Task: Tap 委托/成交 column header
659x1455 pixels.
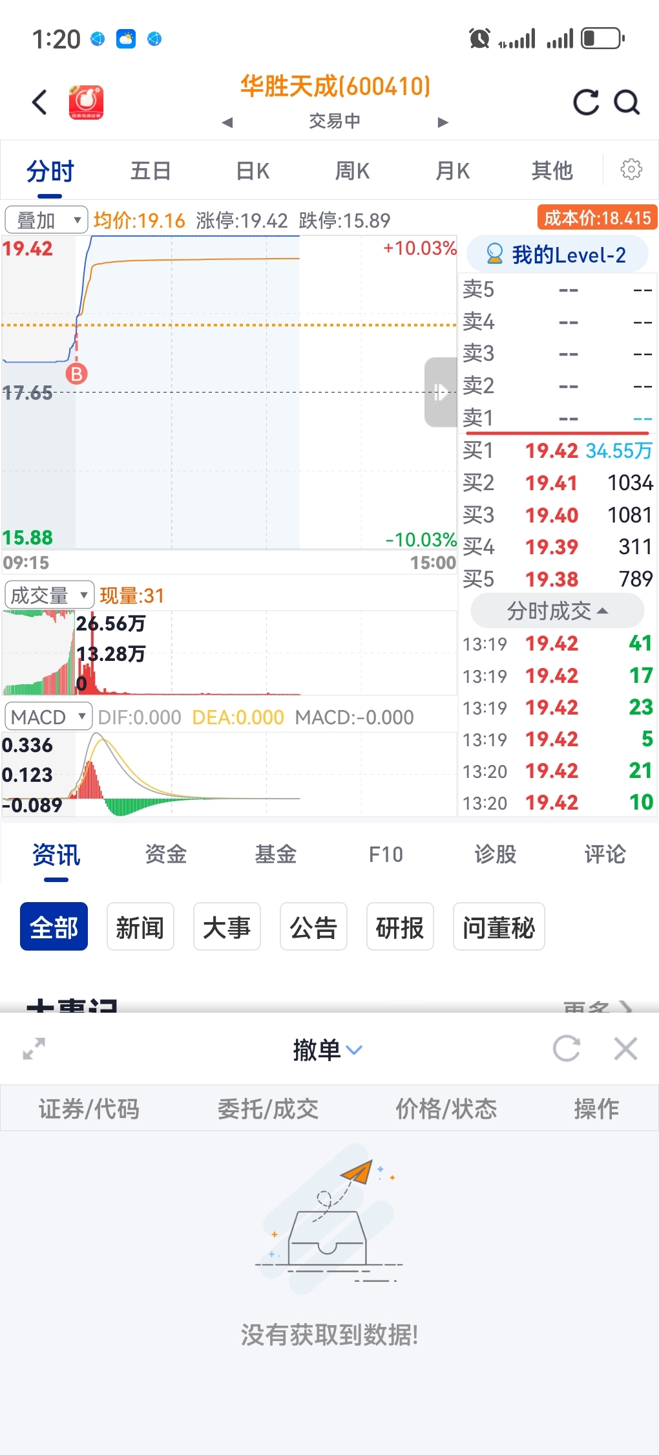Action: point(267,1108)
